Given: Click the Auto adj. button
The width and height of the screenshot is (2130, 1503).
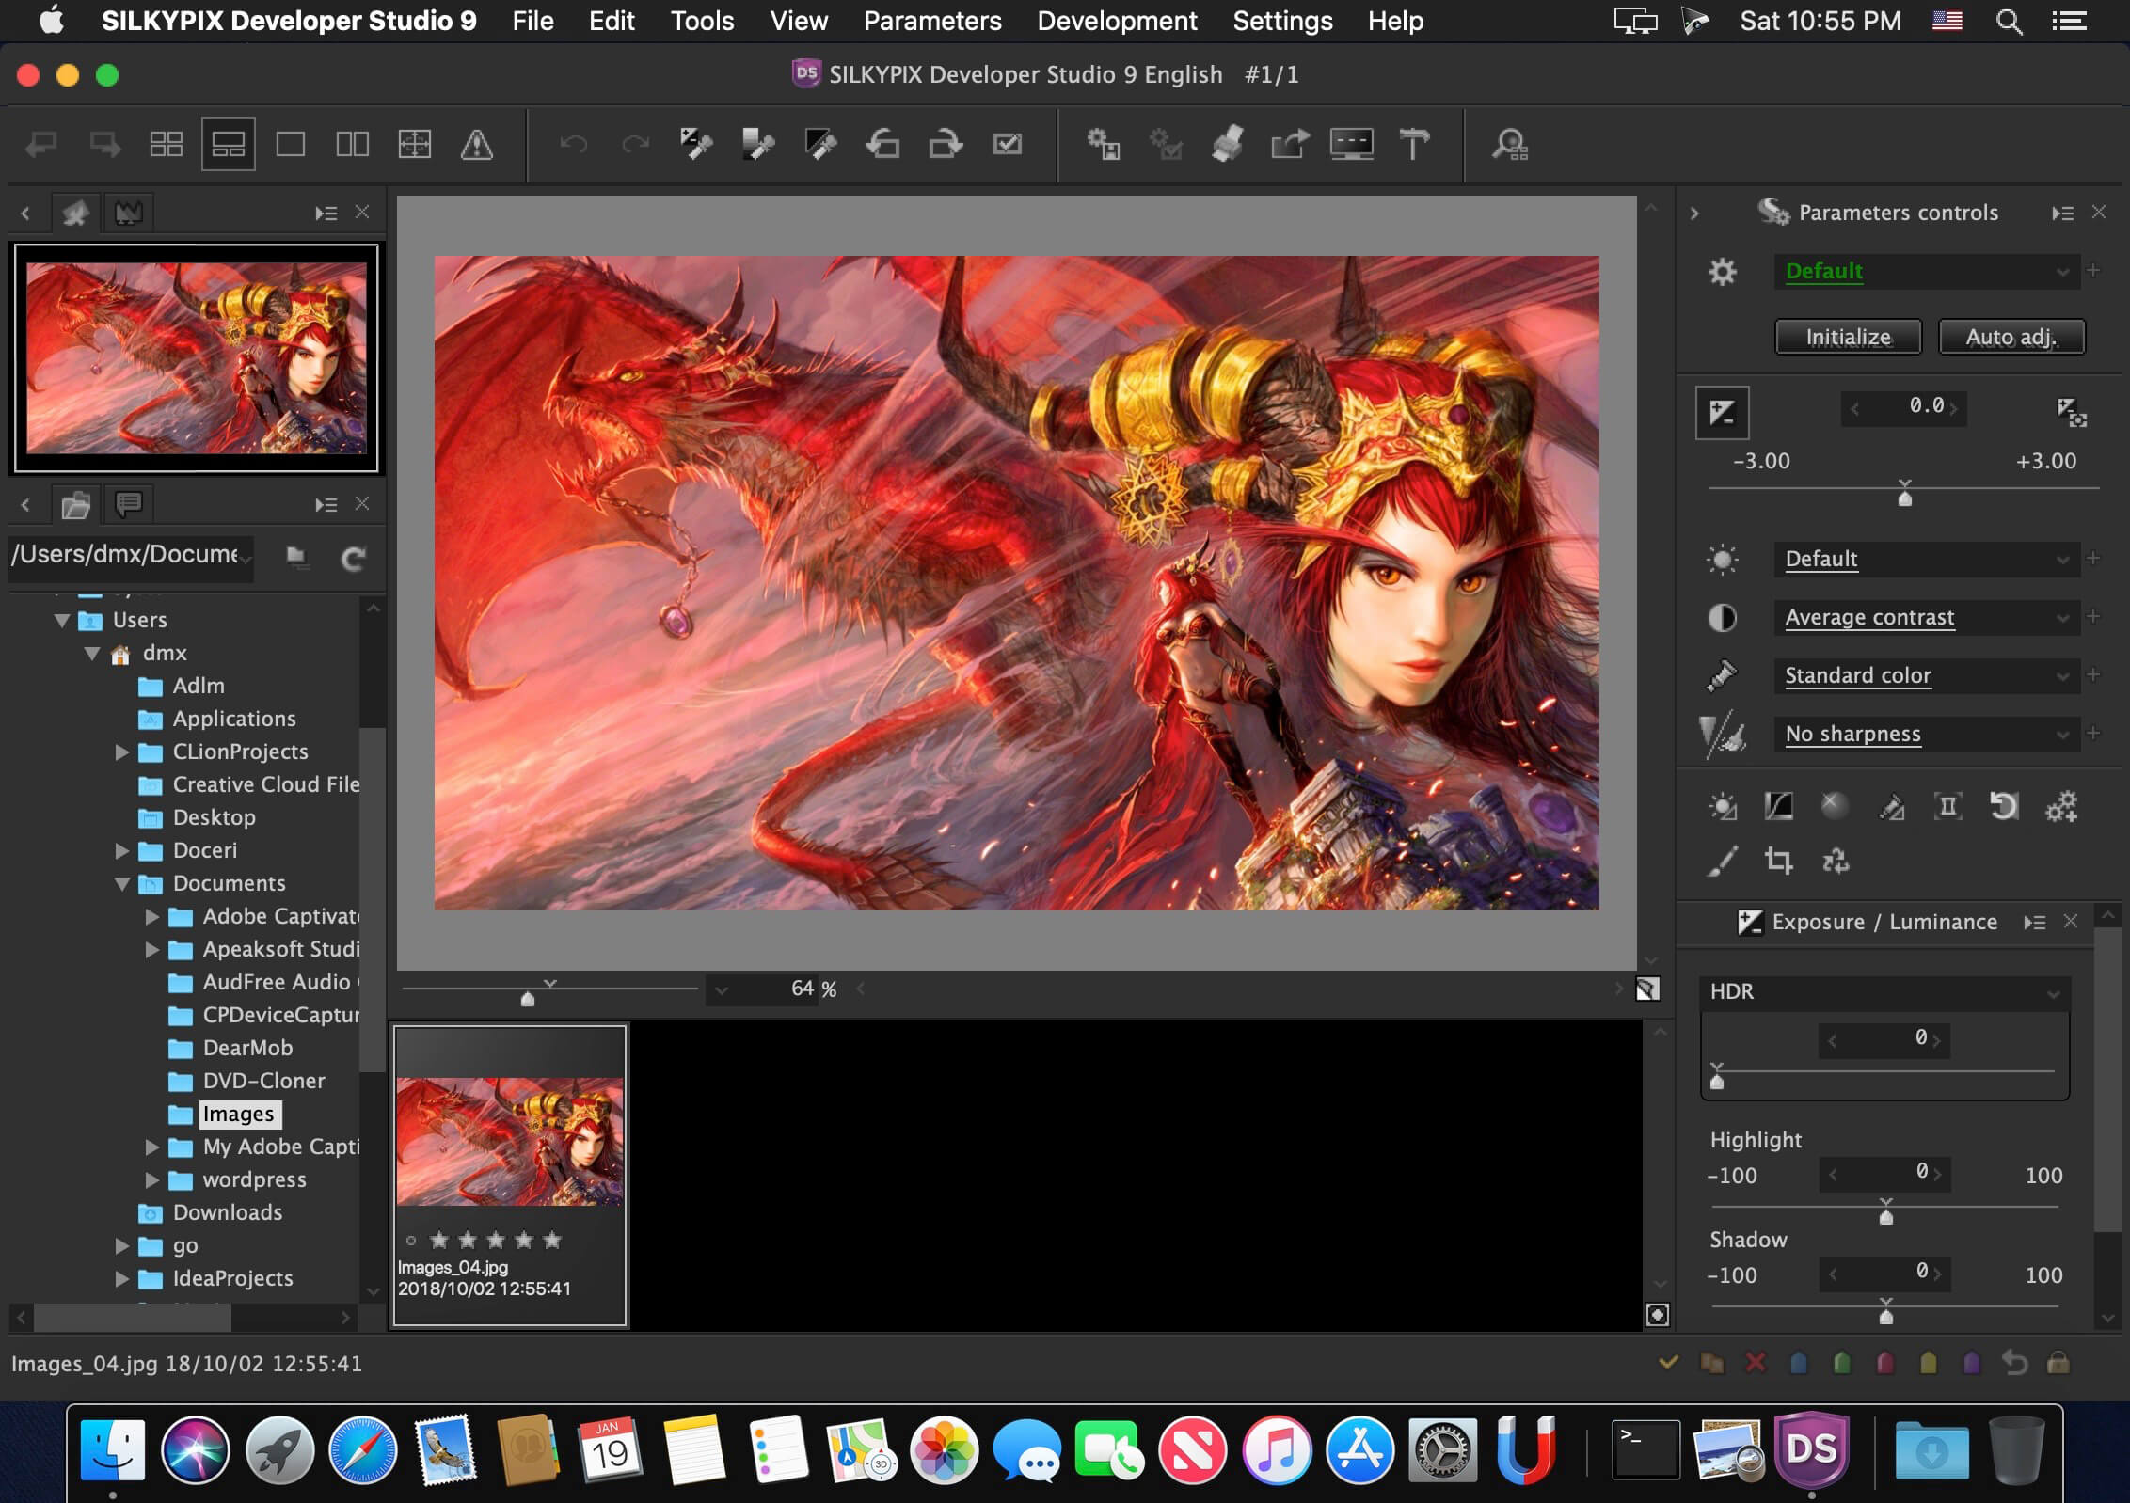Looking at the screenshot, I should pos(2011,337).
